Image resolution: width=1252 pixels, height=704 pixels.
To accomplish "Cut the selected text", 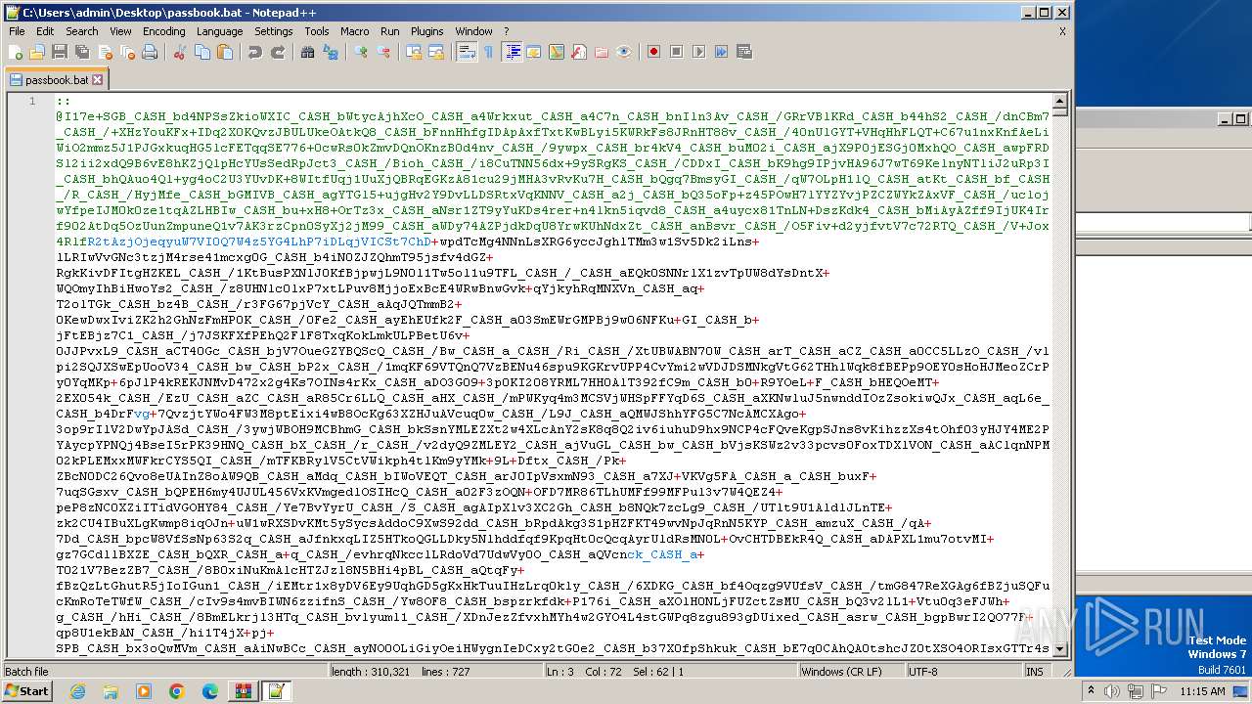I will [x=180, y=52].
